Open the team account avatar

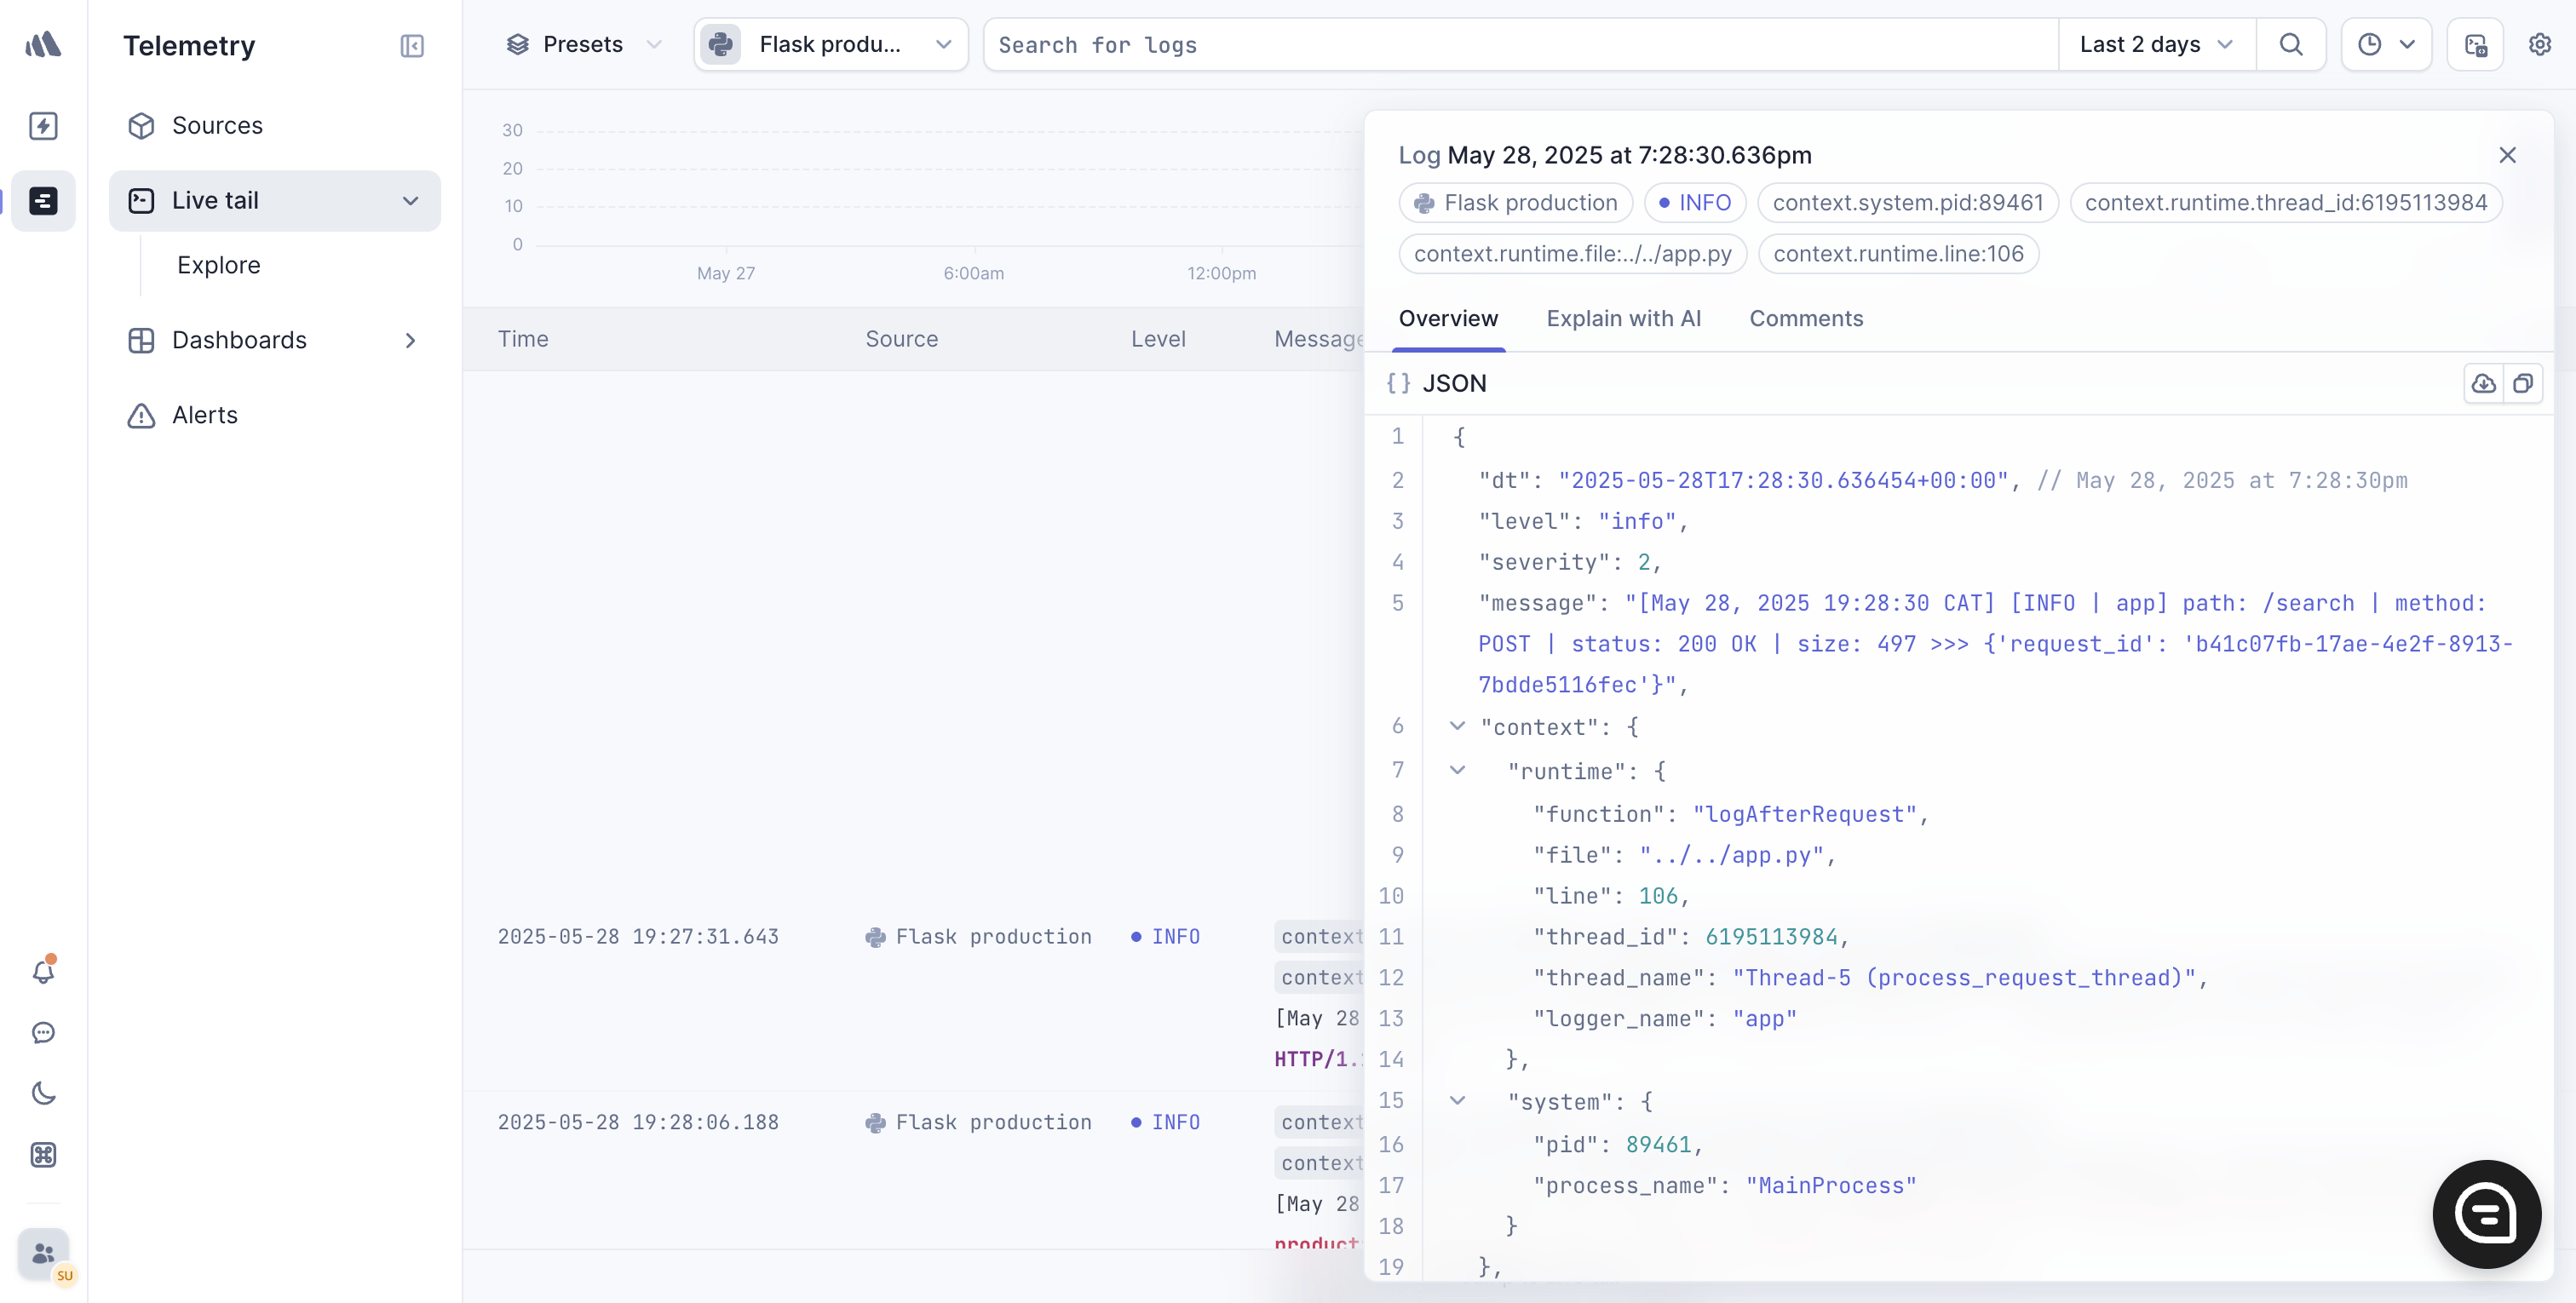[44, 1254]
